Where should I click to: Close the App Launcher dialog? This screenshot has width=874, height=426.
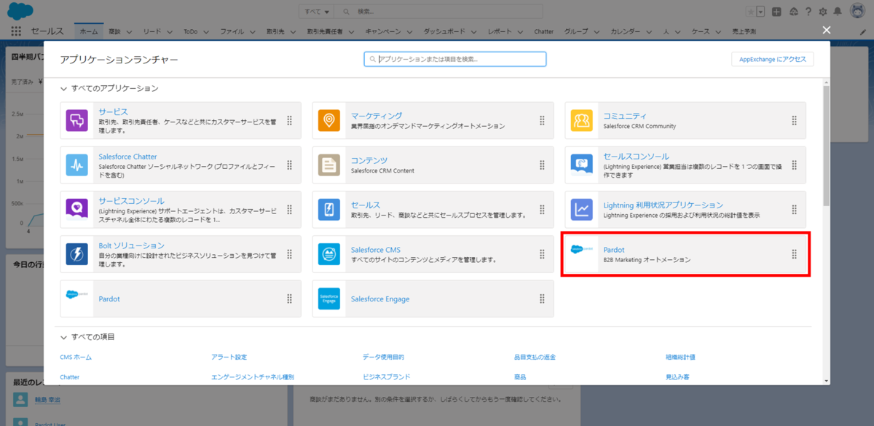click(827, 30)
